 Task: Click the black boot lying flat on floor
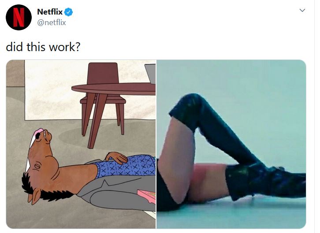click(265, 181)
